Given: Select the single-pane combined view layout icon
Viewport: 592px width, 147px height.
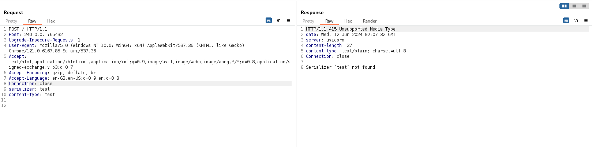Looking at the screenshot, I should [584, 6].
